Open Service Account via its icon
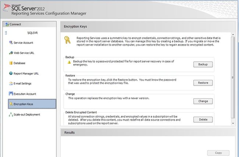This screenshot has height=157, width=239. [11, 43]
